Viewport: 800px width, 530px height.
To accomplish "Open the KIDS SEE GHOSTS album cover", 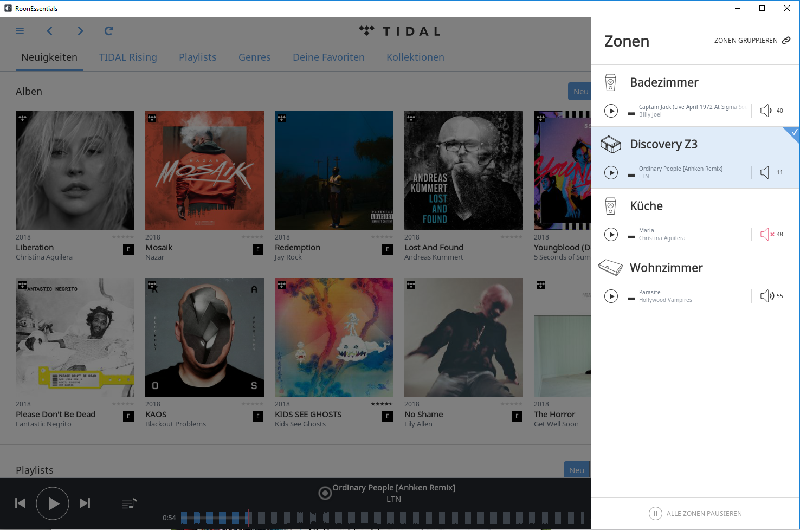I will (x=334, y=337).
